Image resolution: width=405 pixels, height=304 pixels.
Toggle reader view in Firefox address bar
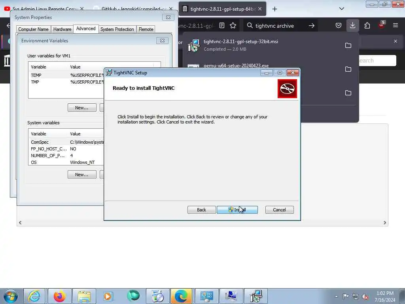[221, 25]
